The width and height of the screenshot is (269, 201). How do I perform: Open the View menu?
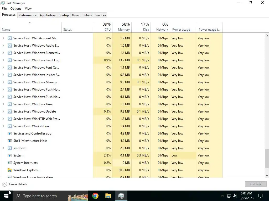click(28, 9)
